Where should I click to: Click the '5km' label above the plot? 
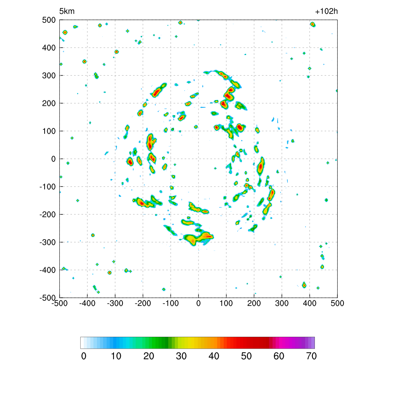tap(67, 11)
